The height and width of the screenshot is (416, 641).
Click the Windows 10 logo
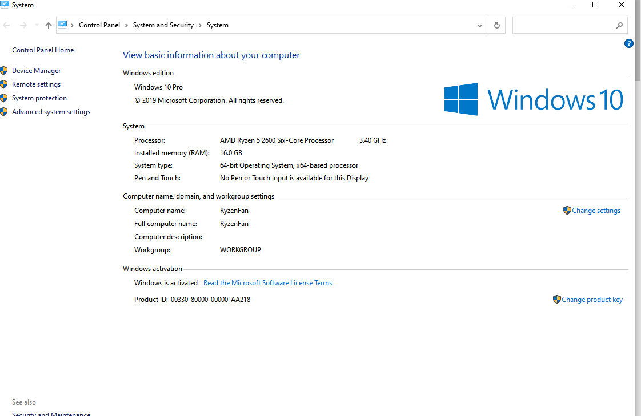[x=534, y=99]
